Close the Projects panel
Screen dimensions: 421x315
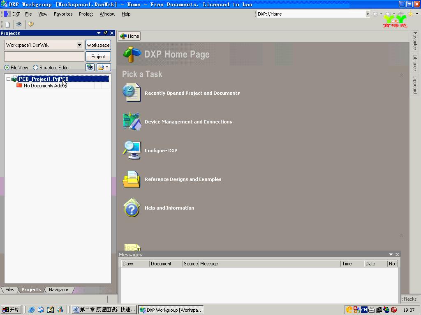(x=112, y=33)
